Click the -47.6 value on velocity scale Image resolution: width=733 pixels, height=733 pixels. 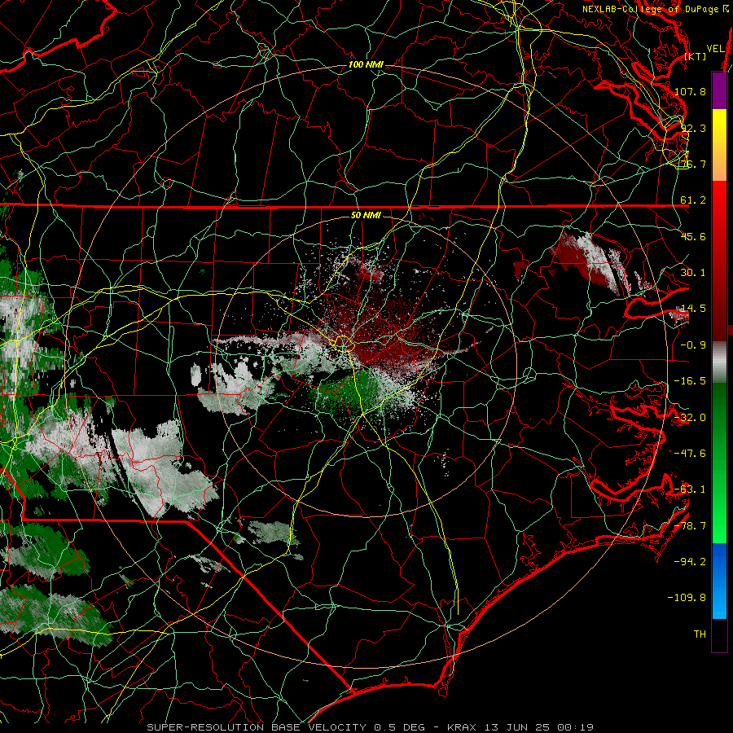point(690,454)
